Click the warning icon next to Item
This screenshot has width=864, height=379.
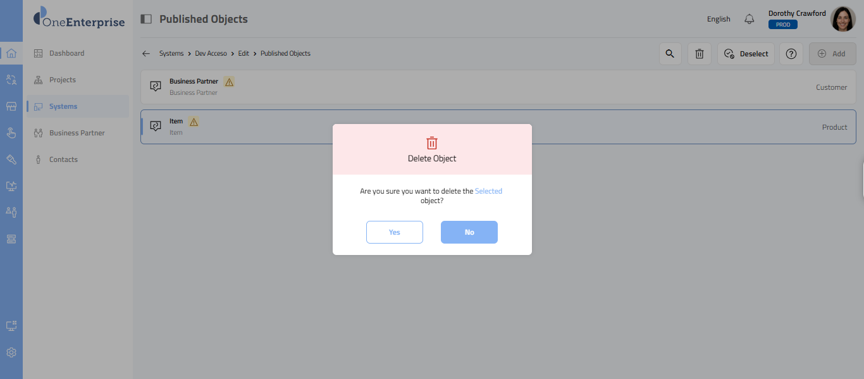(x=194, y=121)
